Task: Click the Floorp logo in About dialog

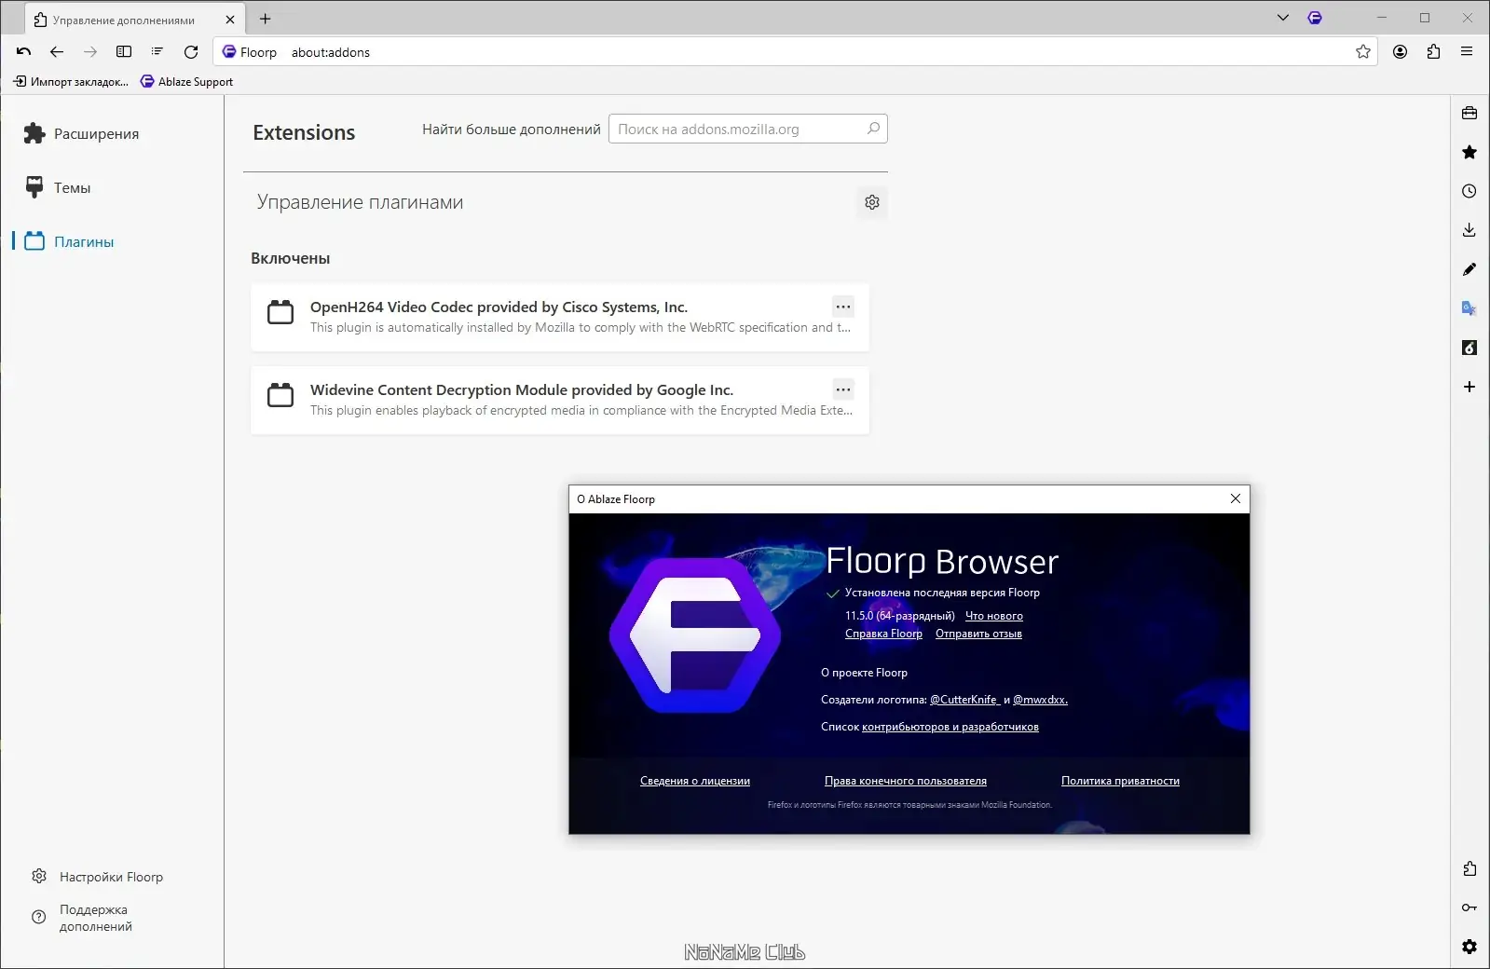Action: click(695, 635)
